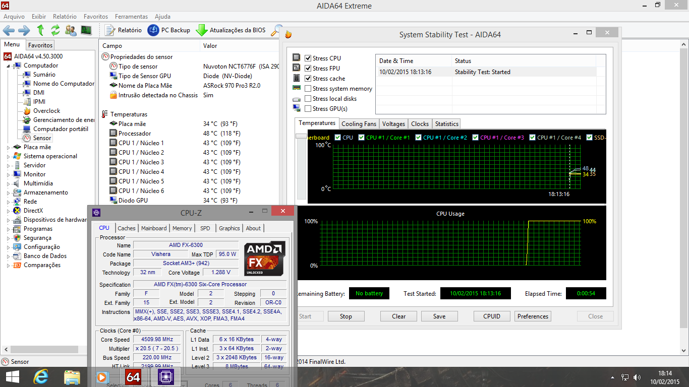
Task: Click the Save button
Action: (x=439, y=316)
